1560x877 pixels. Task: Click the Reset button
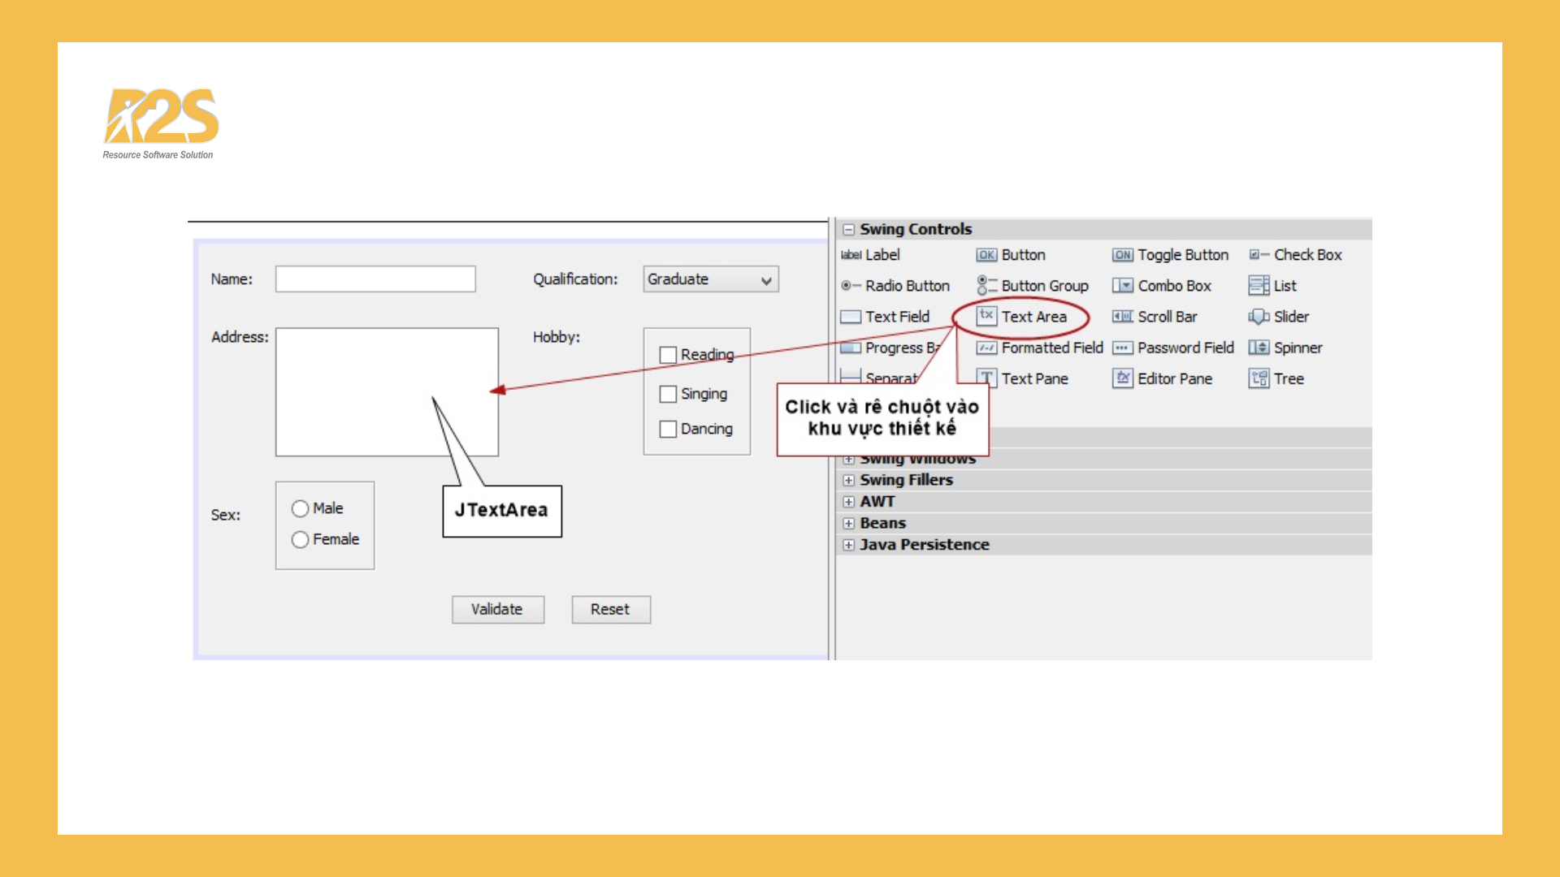[610, 609]
